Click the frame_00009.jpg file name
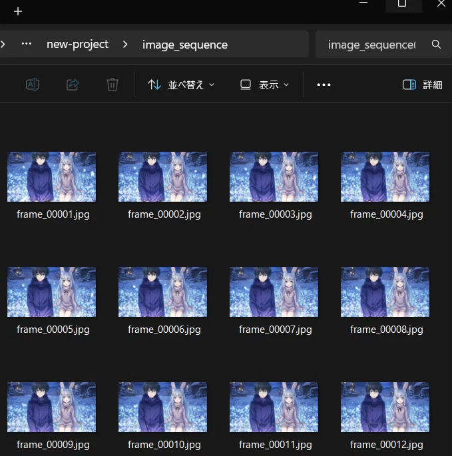452x456 pixels. coord(53,445)
